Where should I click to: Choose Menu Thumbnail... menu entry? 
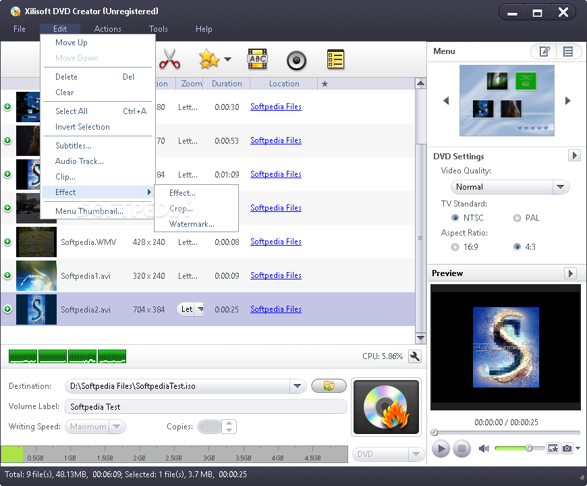point(98,211)
